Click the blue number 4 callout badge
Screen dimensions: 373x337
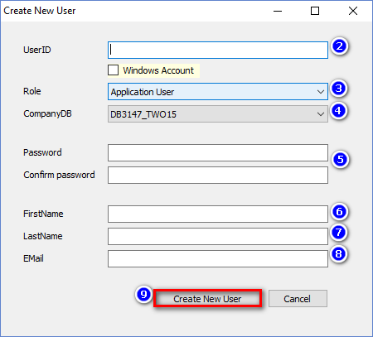[338, 111]
